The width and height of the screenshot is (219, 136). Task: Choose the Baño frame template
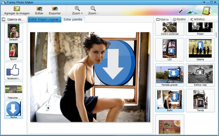pos(170,100)
